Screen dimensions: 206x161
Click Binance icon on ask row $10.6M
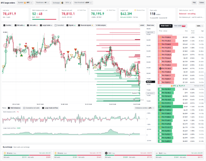[160, 44]
